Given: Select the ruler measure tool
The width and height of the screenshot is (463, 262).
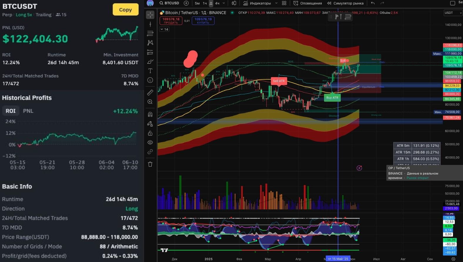Looking at the screenshot, I should pyautogui.click(x=150, y=92).
